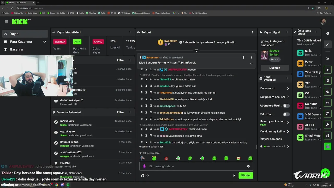Click the No Küfür reward icon

tap(300, 106)
